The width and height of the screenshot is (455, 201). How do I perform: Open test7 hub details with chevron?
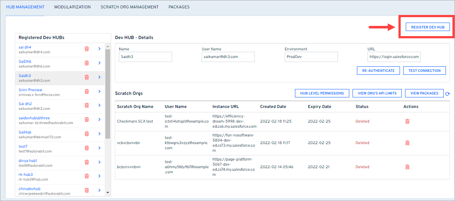pyautogui.click(x=99, y=148)
